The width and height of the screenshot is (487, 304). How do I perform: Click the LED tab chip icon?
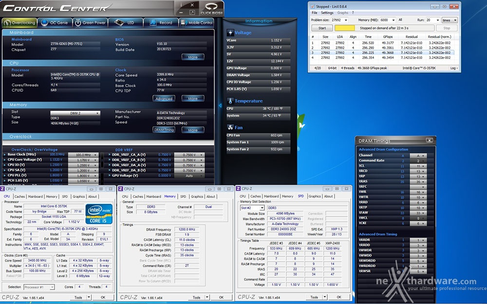point(119,22)
